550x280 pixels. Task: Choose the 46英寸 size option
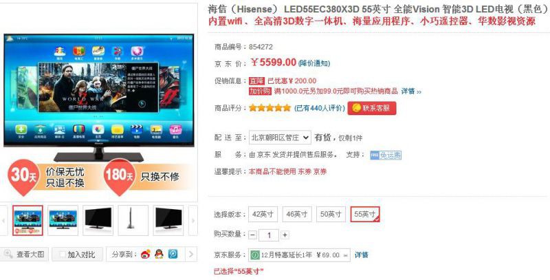click(297, 215)
